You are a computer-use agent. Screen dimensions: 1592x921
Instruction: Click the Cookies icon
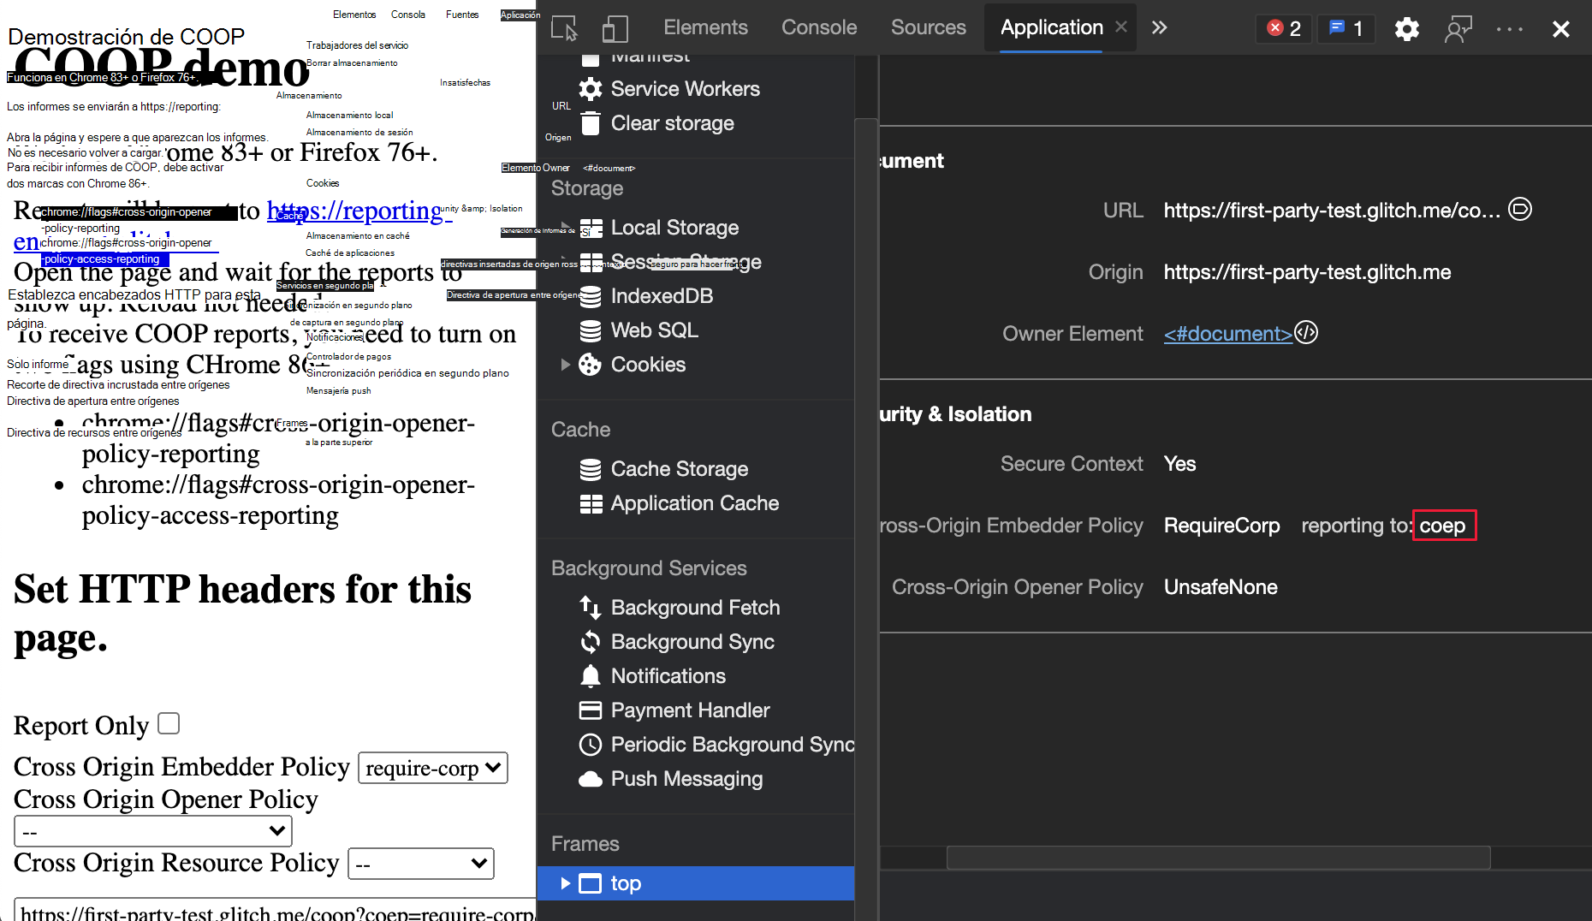(x=591, y=365)
